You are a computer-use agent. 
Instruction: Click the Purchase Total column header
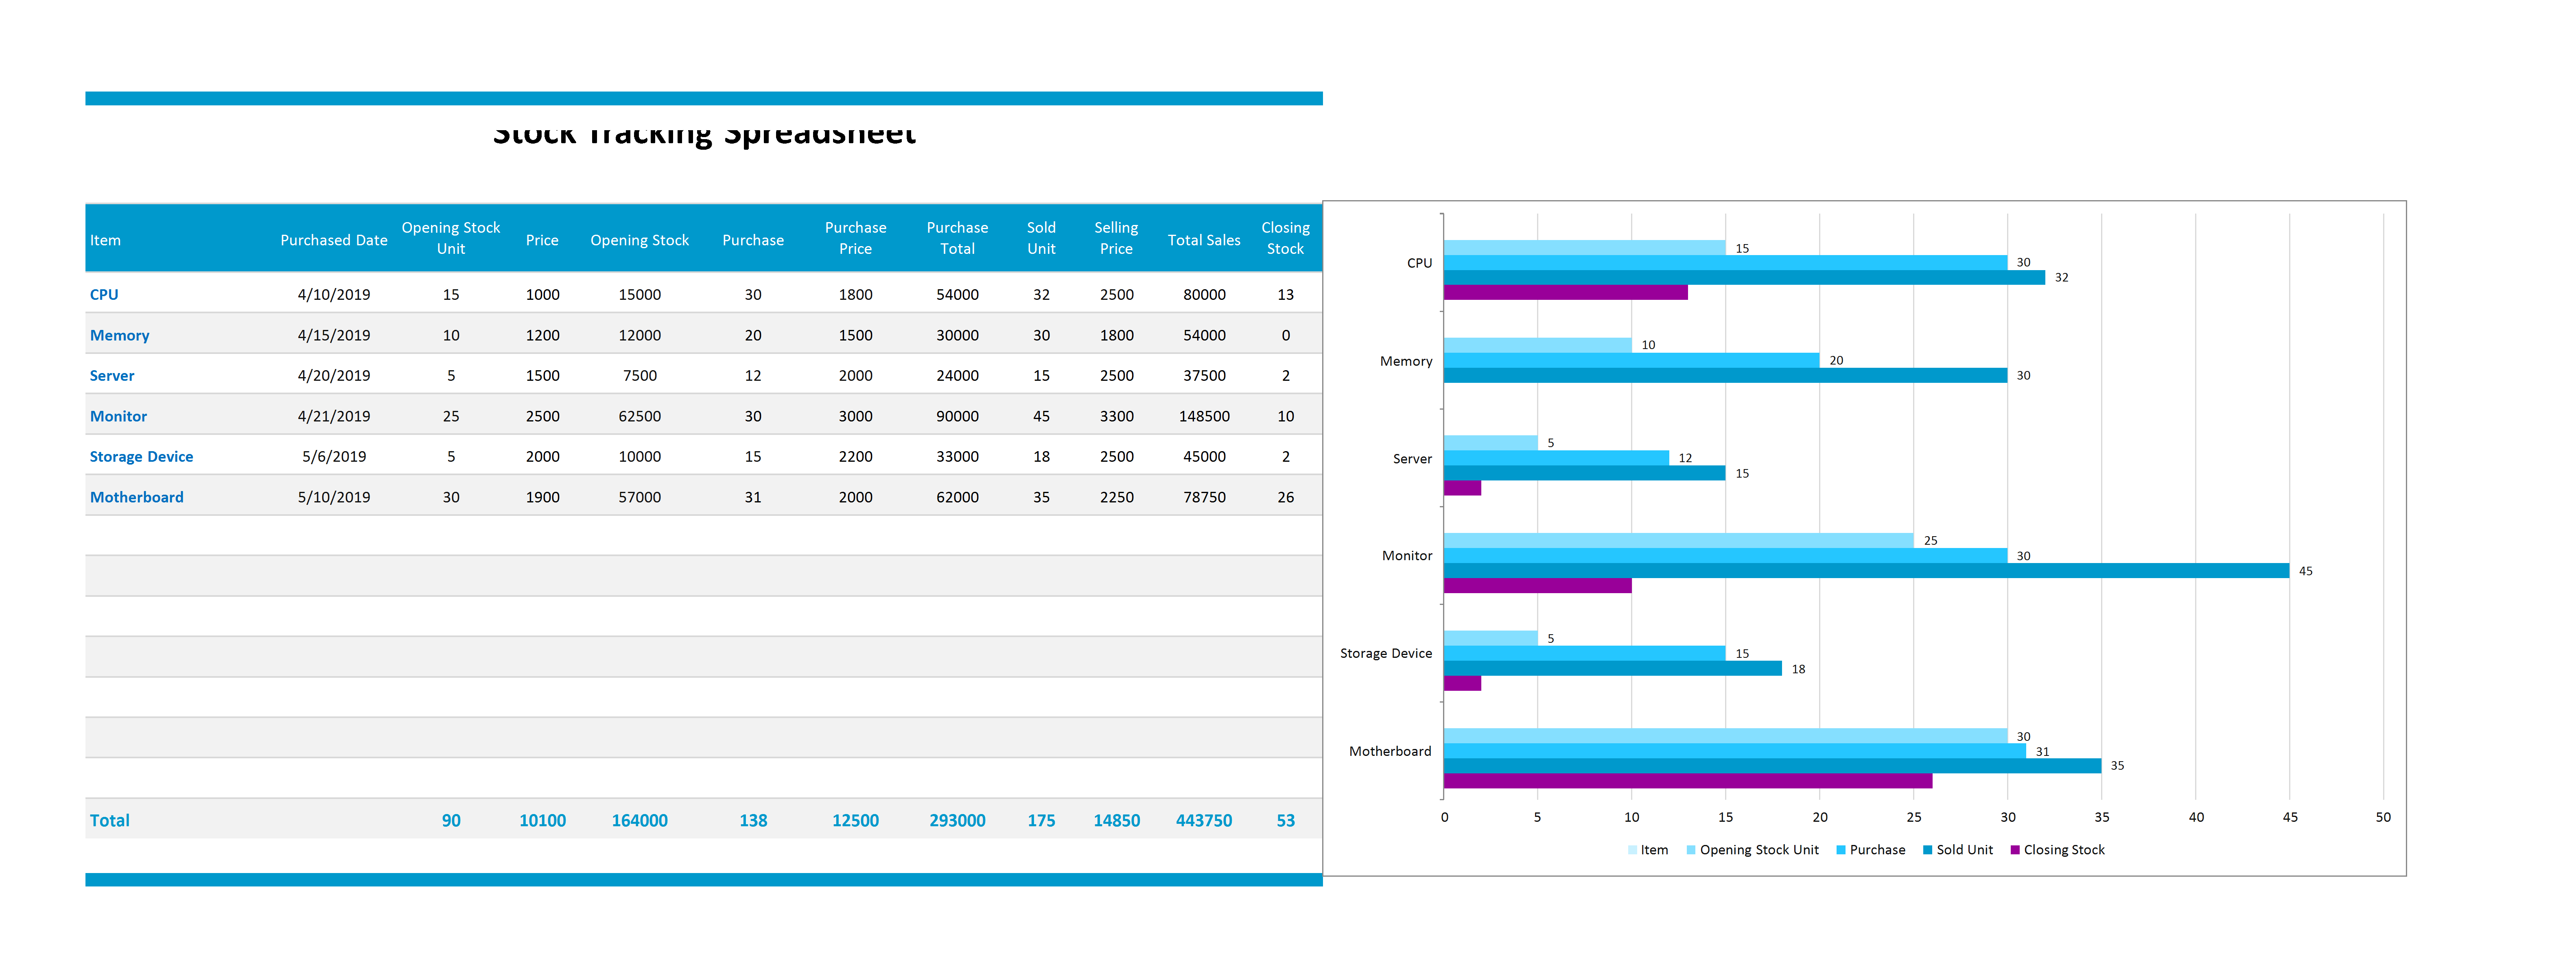957,238
